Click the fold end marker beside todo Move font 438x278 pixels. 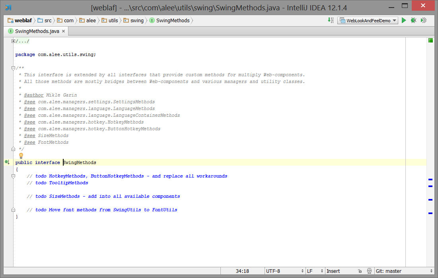coord(13,210)
